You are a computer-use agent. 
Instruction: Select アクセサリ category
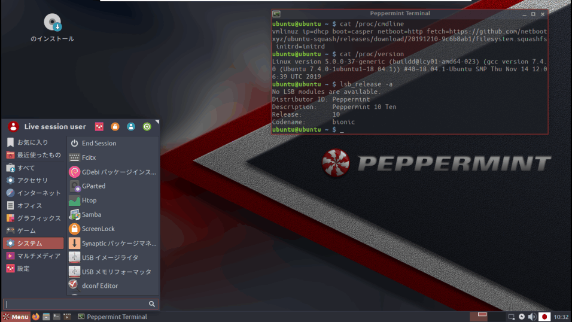[33, 180]
